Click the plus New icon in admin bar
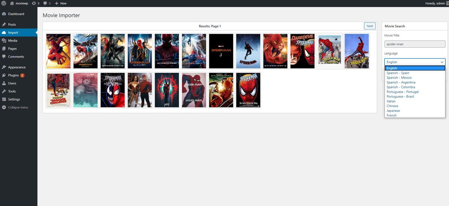The image size is (449, 206). [x=57, y=3]
